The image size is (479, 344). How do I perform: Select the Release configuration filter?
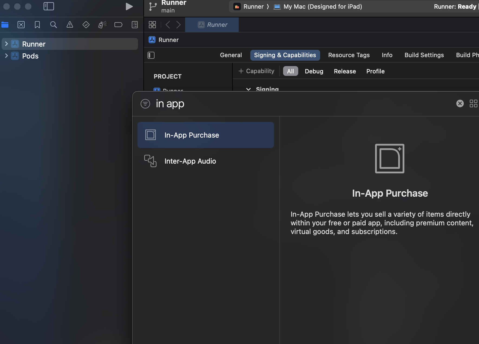[x=345, y=71]
